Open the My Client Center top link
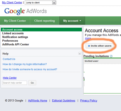 coord(12,3)
